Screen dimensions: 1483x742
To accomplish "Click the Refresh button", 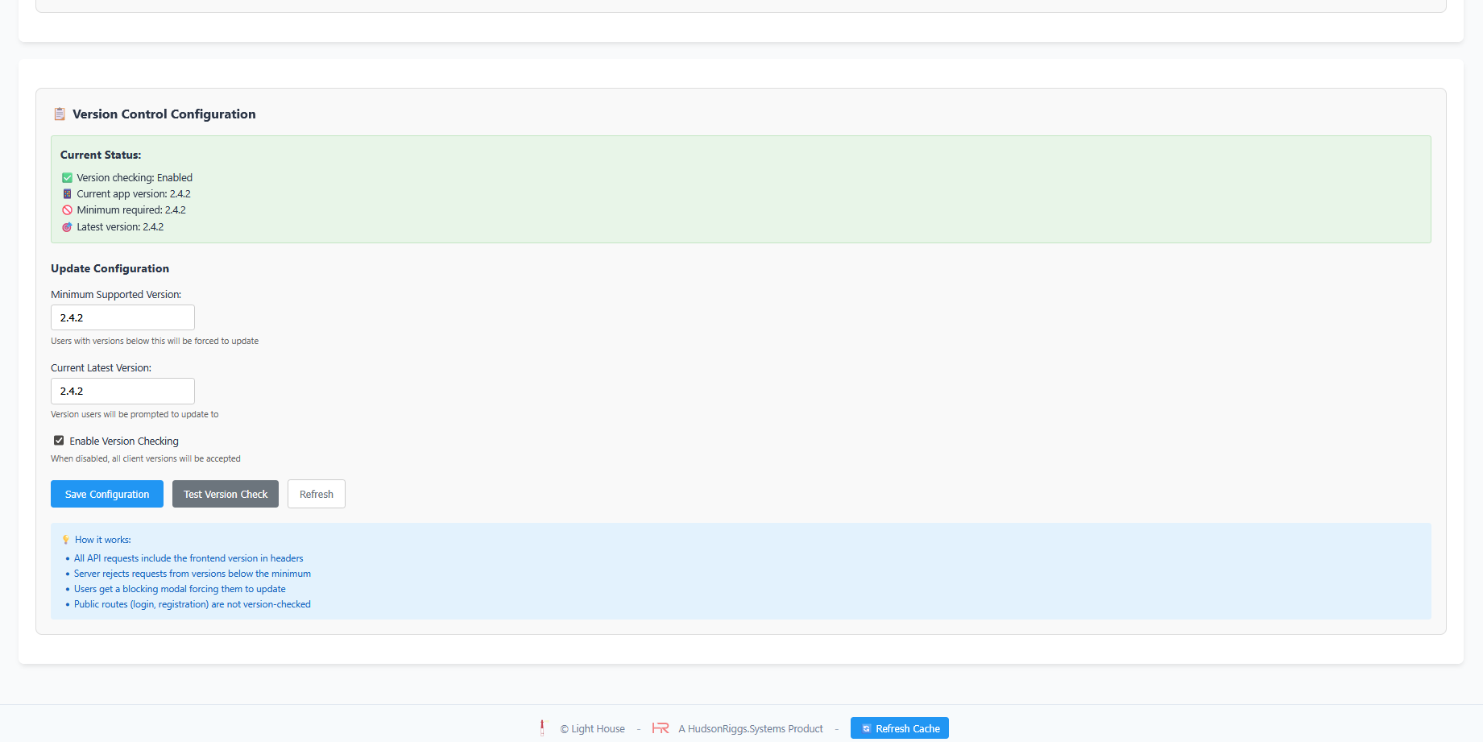I will click(316, 494).
